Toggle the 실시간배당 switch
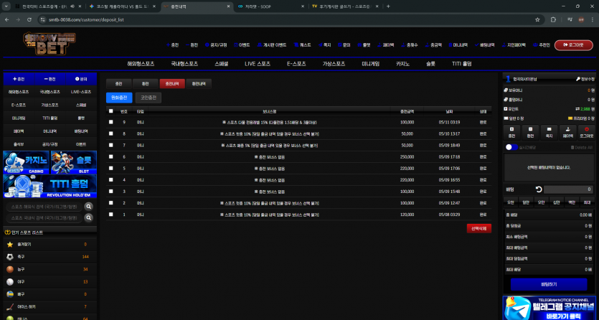Viewport: 599px width, 320px height. coord(511,147)
